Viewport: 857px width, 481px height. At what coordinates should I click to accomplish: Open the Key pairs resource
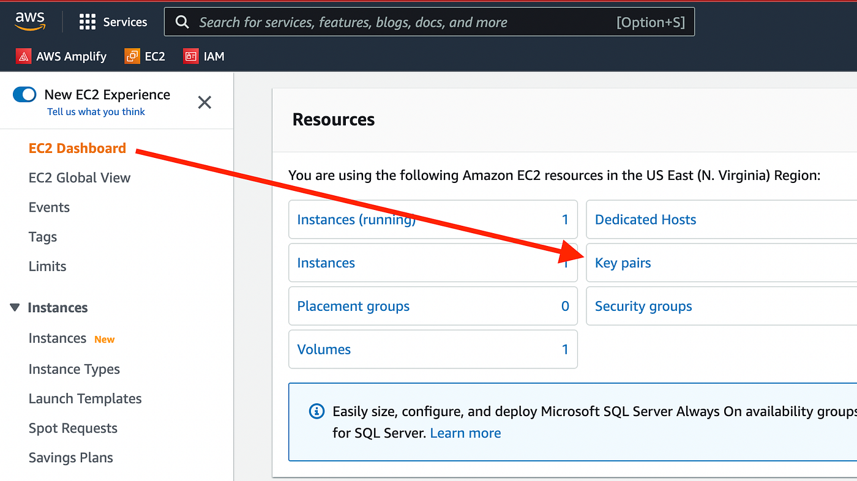tap(623, 263)
